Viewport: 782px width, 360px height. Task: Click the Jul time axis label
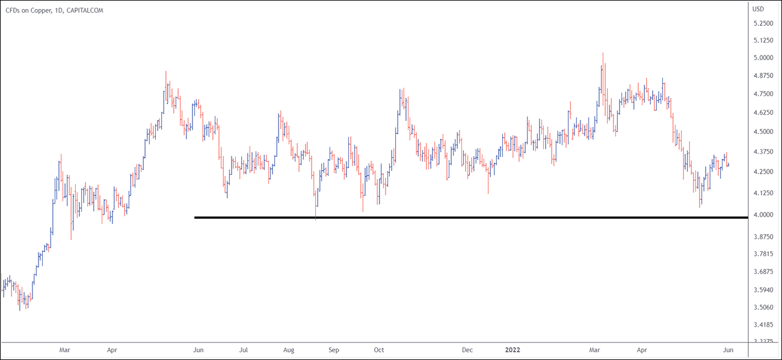[x=244, y=350]
